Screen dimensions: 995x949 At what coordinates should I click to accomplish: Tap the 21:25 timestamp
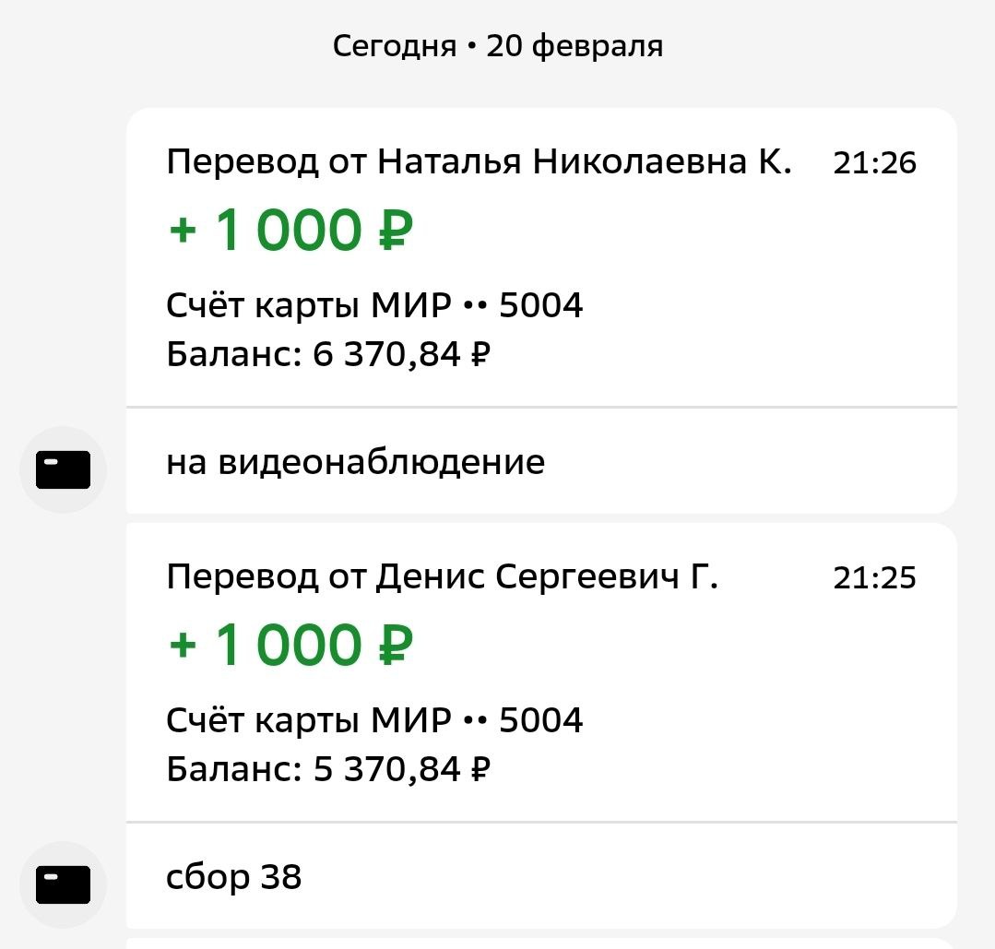coord(874,578)
